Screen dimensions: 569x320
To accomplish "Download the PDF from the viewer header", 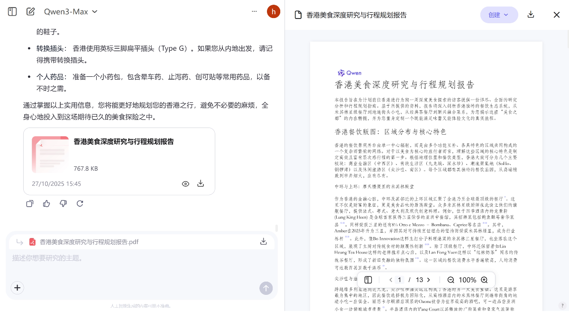I will pyautogui.click(x=531, y=15).
